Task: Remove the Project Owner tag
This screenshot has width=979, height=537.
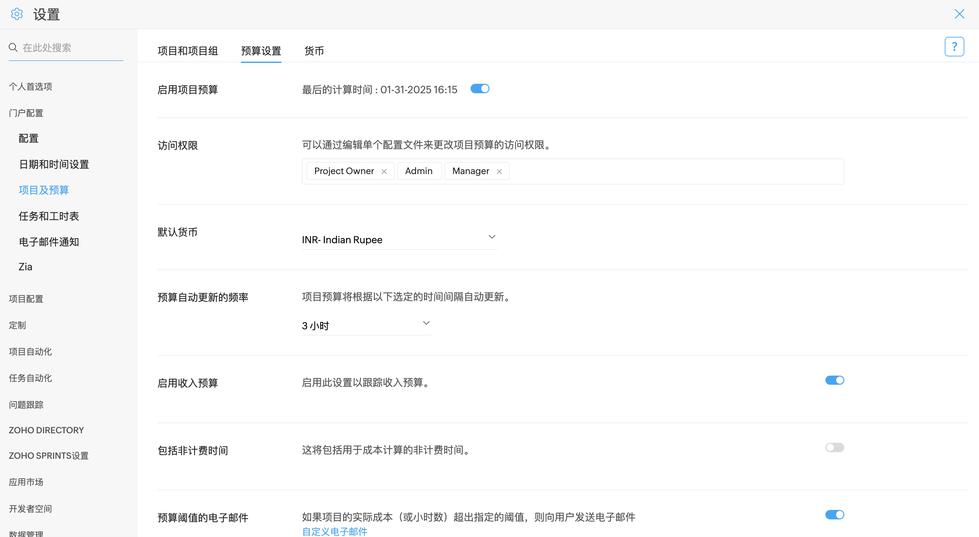Action: (x=384, y=172)
